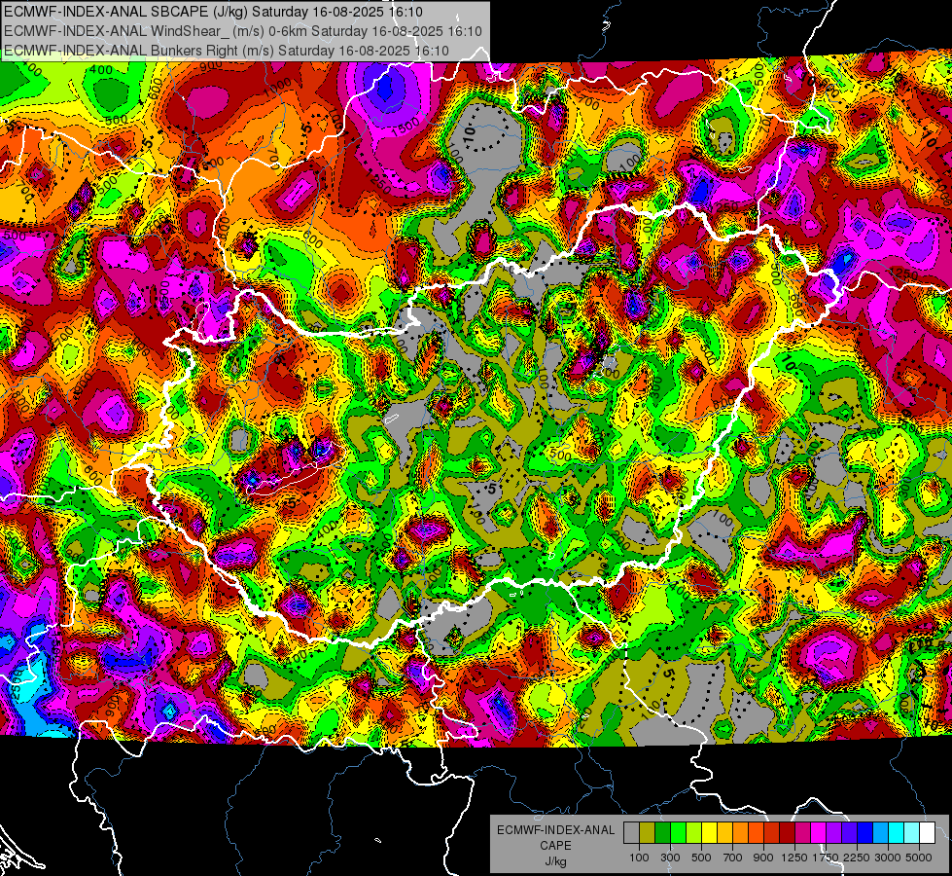Click the gray swatch in the CAPE legend
The image size is (952, 876).
631,833
